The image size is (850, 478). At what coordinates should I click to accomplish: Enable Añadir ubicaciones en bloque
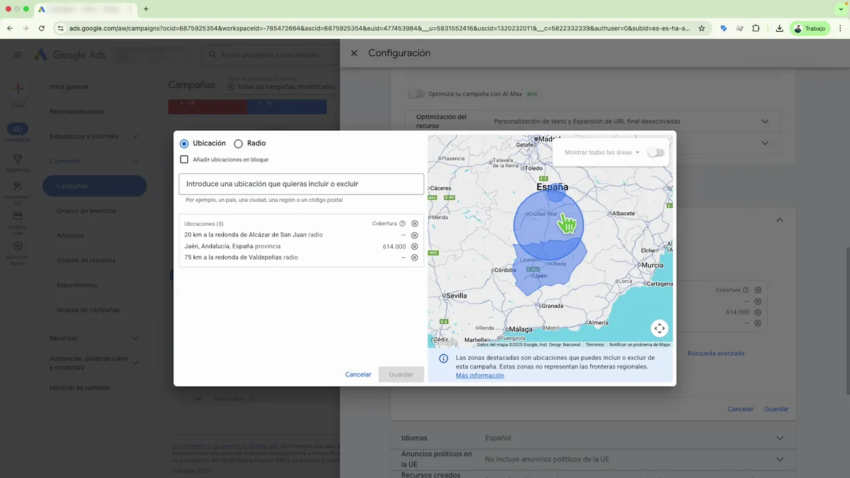click(x=185, y=159)
